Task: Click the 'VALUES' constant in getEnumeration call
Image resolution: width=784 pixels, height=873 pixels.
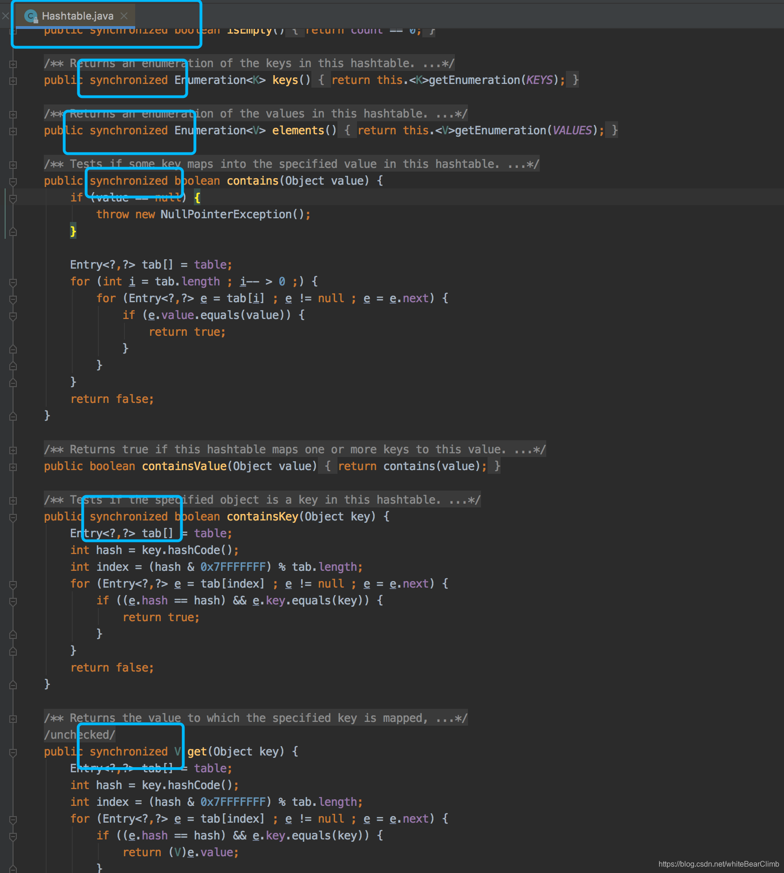Action: coord(572,131)
